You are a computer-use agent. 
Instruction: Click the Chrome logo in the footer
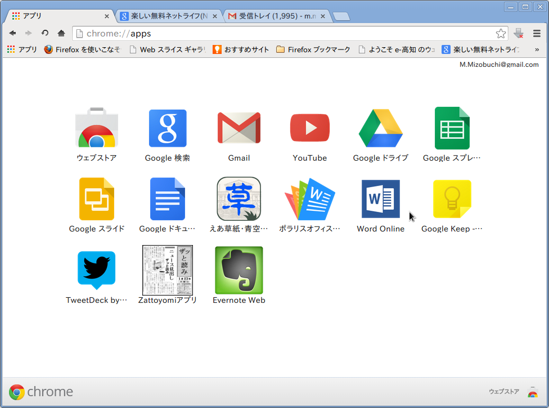(x=41, y=392)
